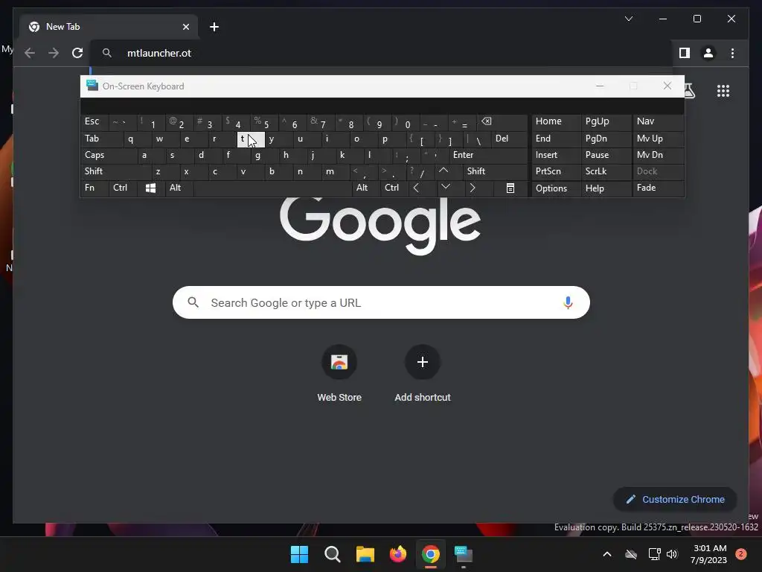The width and height of the screenshot is (762, 572).
Task: Click the Nav key on keyboard
Action: pyautogui.click(x=658, y=121)
